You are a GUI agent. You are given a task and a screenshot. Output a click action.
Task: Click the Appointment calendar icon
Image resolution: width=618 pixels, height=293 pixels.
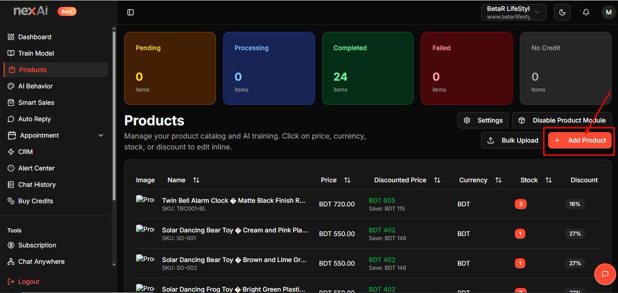click(x=12, y=136)
